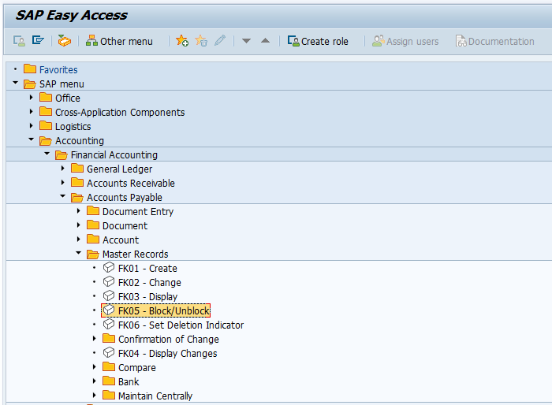The image size is (552, 405).
Task: Click the General Ledger folder icon
Action: click(77, 168)
